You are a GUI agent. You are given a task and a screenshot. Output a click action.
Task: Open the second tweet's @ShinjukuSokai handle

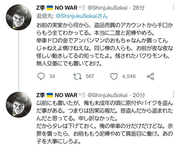coord(108,95)
